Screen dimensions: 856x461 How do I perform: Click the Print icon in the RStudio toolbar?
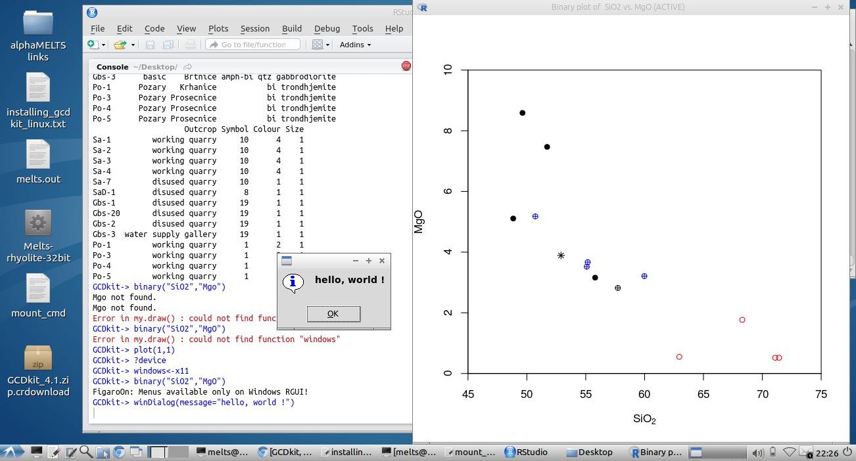190,45
